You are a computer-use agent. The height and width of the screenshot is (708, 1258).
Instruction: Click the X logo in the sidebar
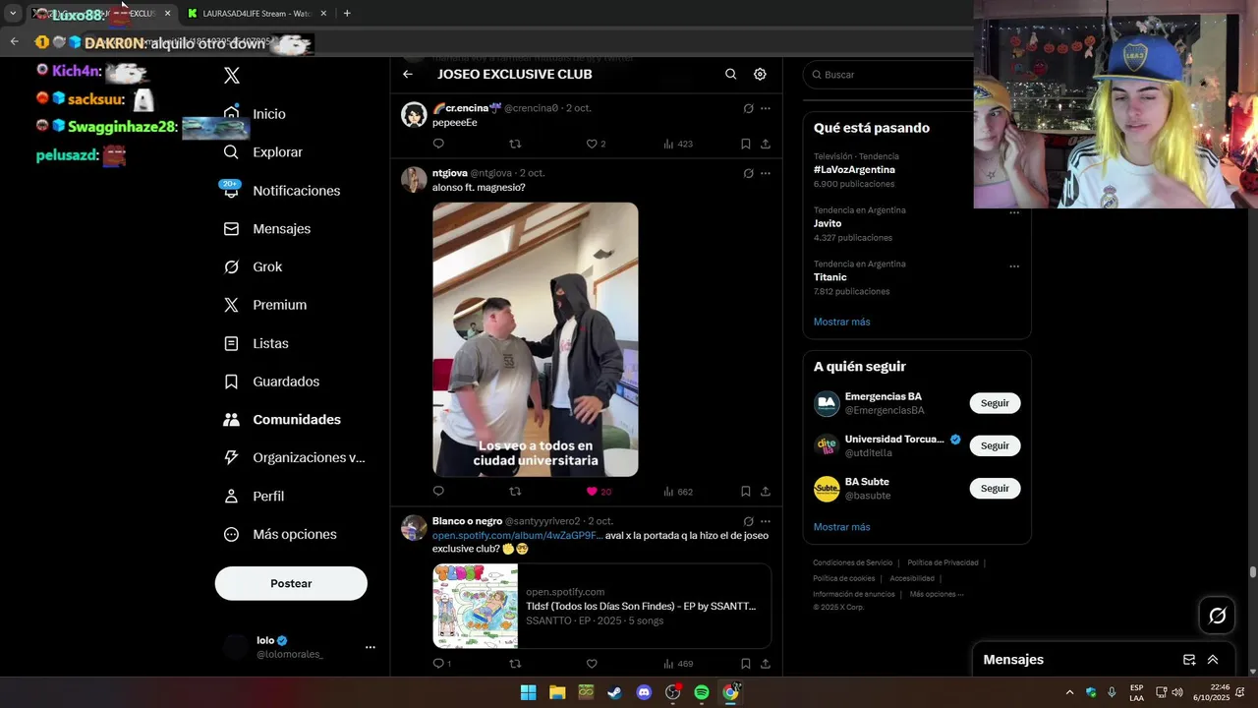click(x=232, y=76)
